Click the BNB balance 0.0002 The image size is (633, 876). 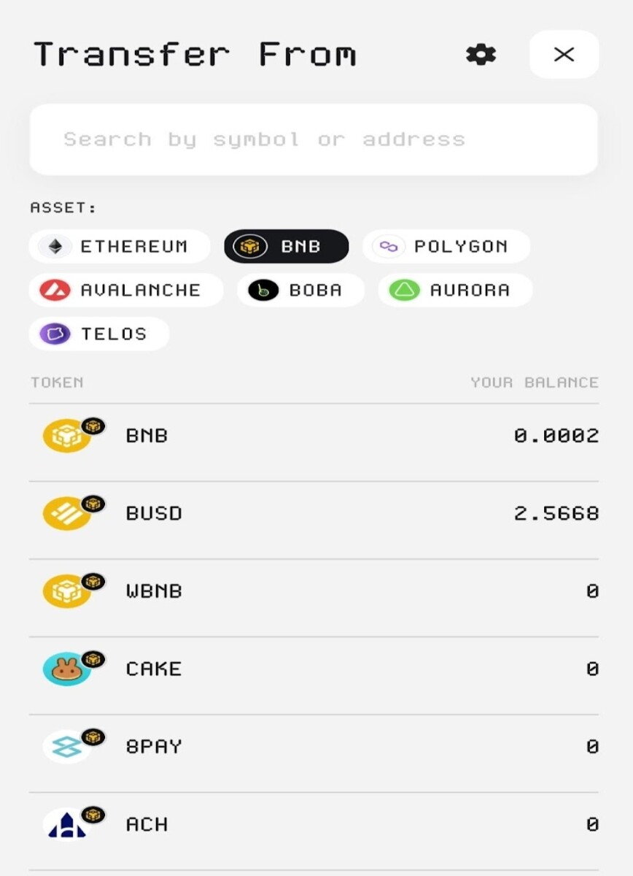pos(556,435)
